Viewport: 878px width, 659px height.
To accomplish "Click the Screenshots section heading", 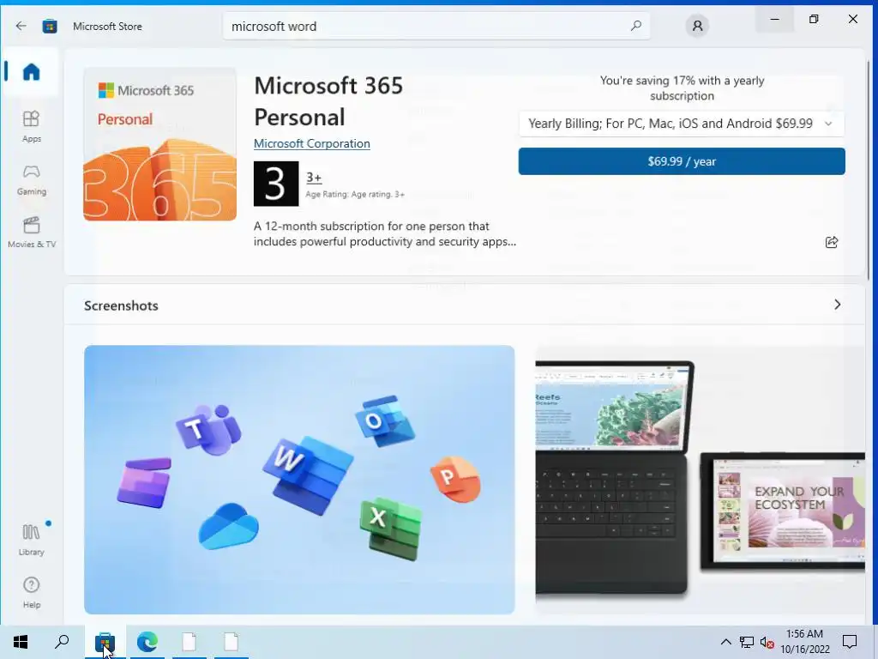I will (x=121, y=305).
